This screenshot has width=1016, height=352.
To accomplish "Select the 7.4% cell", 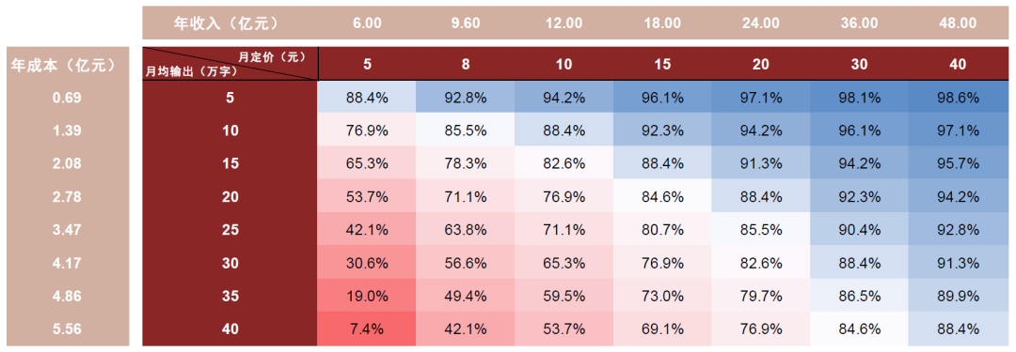I will click(x=367, y=329).
